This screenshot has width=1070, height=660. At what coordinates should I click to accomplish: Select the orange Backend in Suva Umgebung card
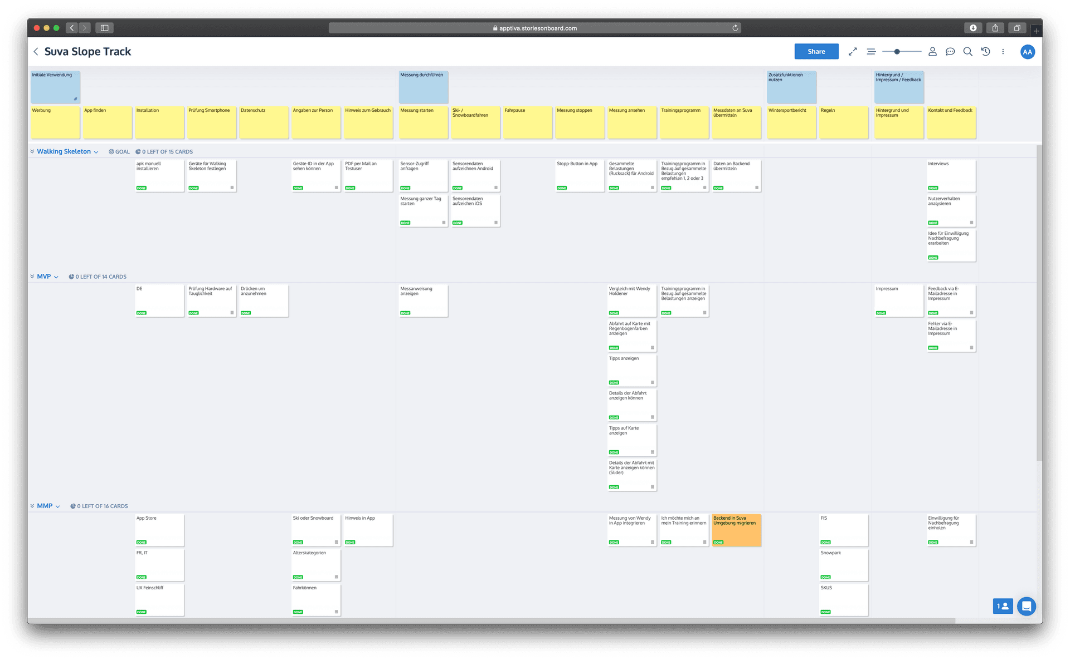pyautogui.click(x=736, y=530)
